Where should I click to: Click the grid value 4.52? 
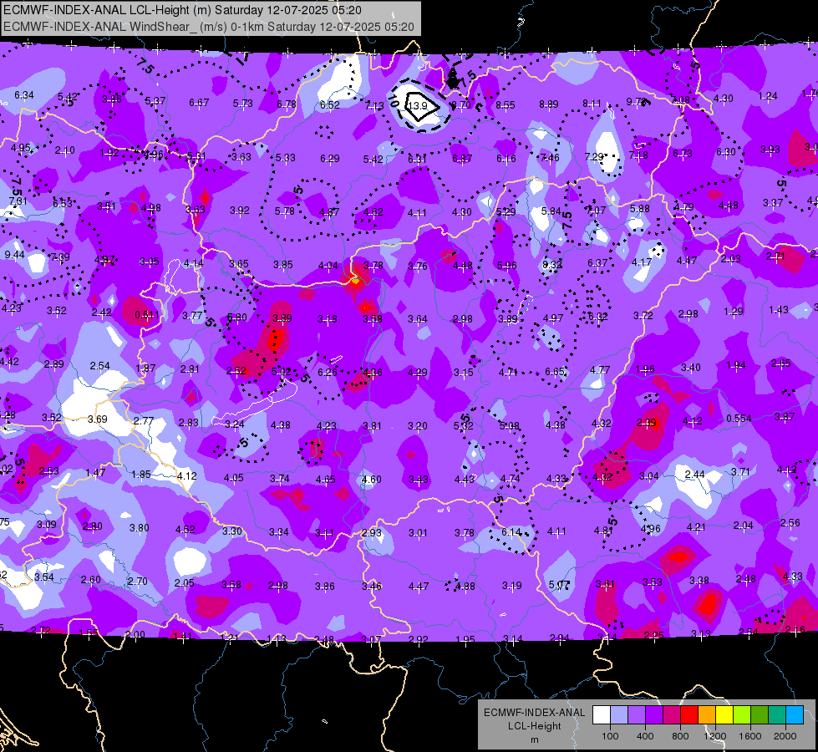[185, 530]
